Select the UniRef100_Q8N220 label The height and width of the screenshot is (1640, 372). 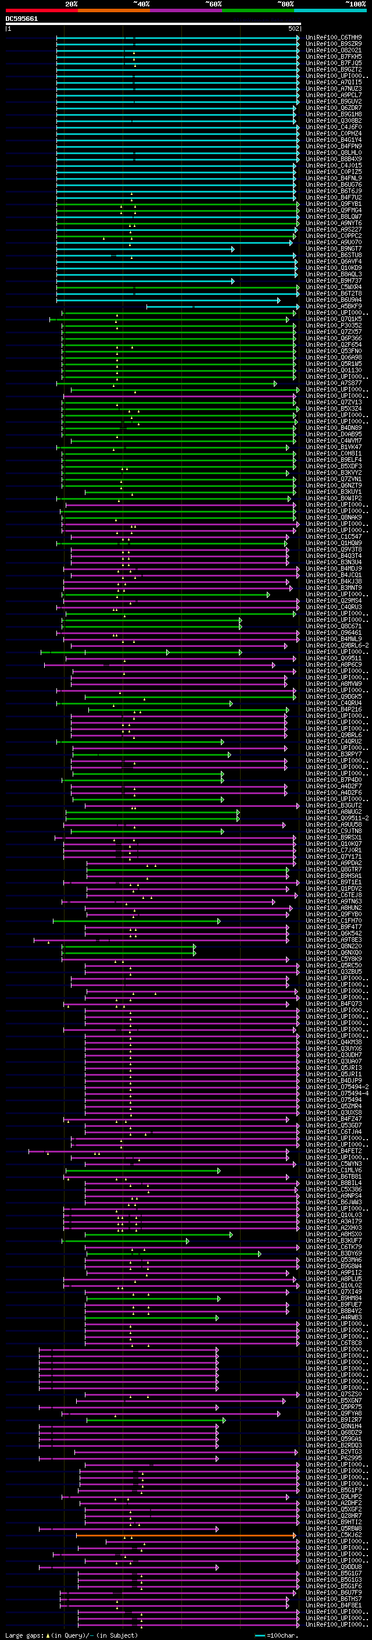click(334, 946)
